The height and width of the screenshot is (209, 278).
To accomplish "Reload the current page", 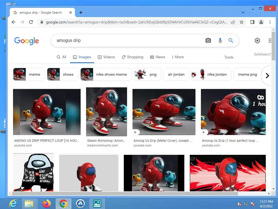I will click(x=31, y=22).
